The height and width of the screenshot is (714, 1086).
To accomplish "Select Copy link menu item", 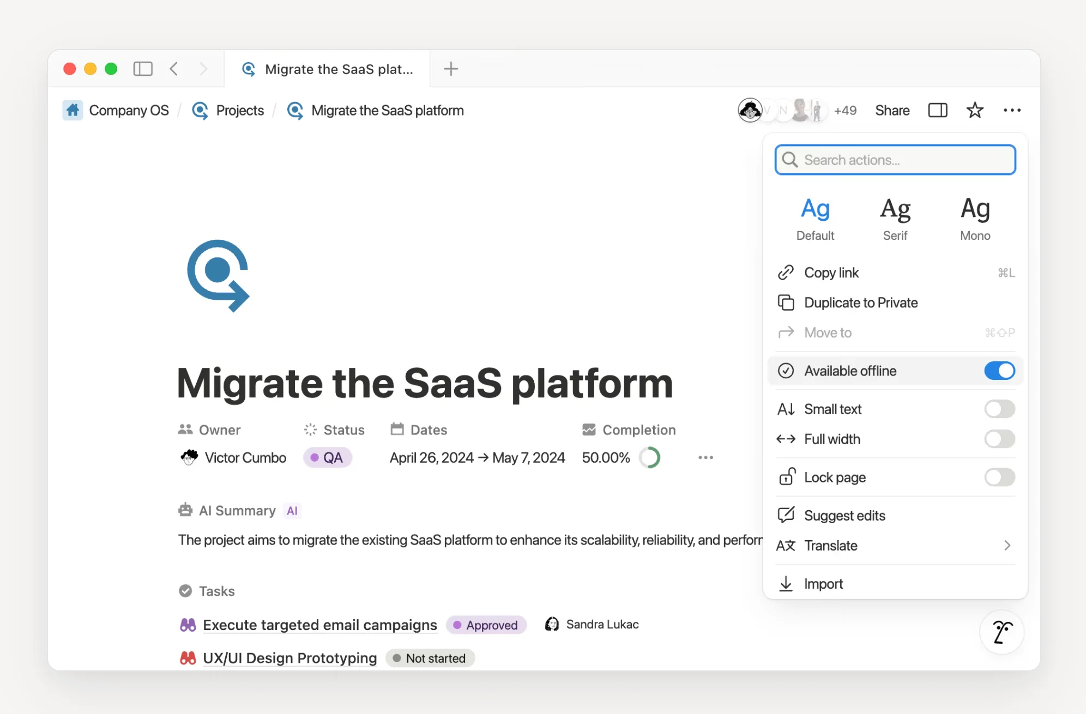I will (x=831, y=273).
